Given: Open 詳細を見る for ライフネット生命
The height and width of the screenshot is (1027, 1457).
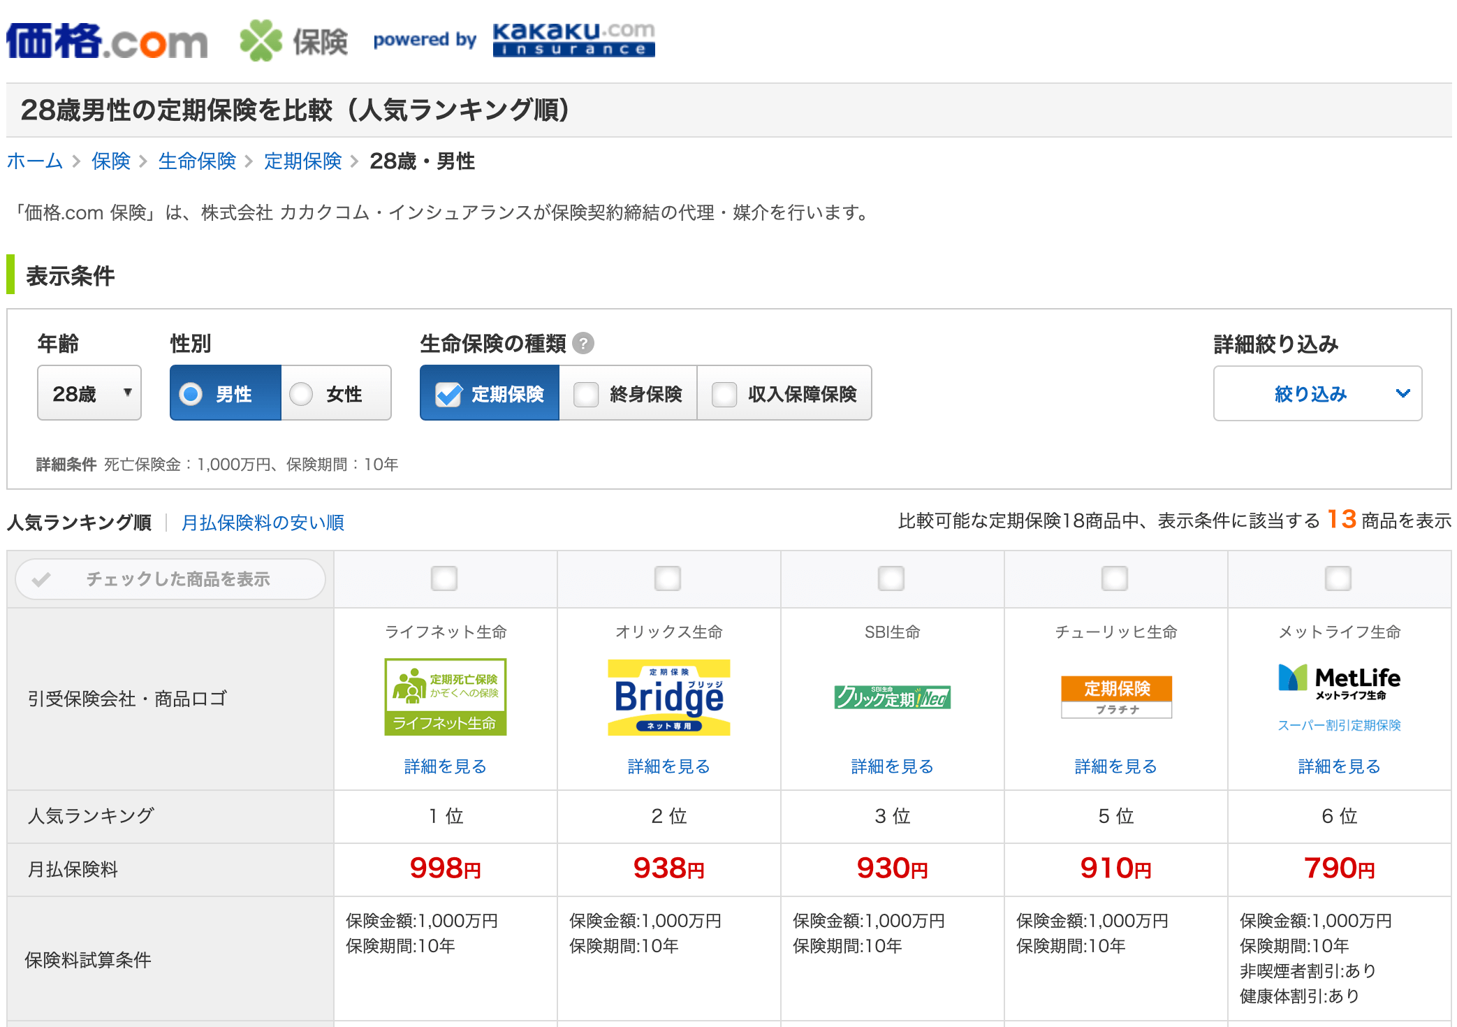Looking at the screenshot, I should coord(446,766).
